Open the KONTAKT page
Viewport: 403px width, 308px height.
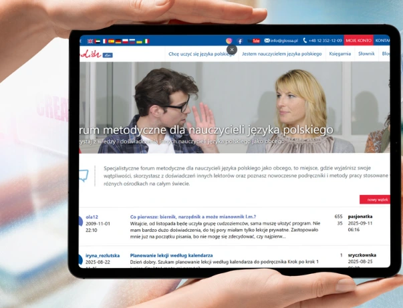(382, 41)
